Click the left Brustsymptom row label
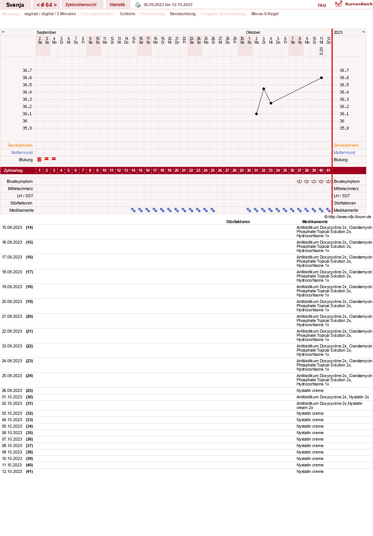The width and height of the screenshot is (373, 536). coord(20,181)
